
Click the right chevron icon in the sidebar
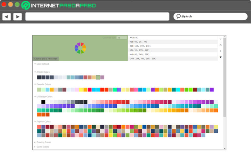[220, 51]
